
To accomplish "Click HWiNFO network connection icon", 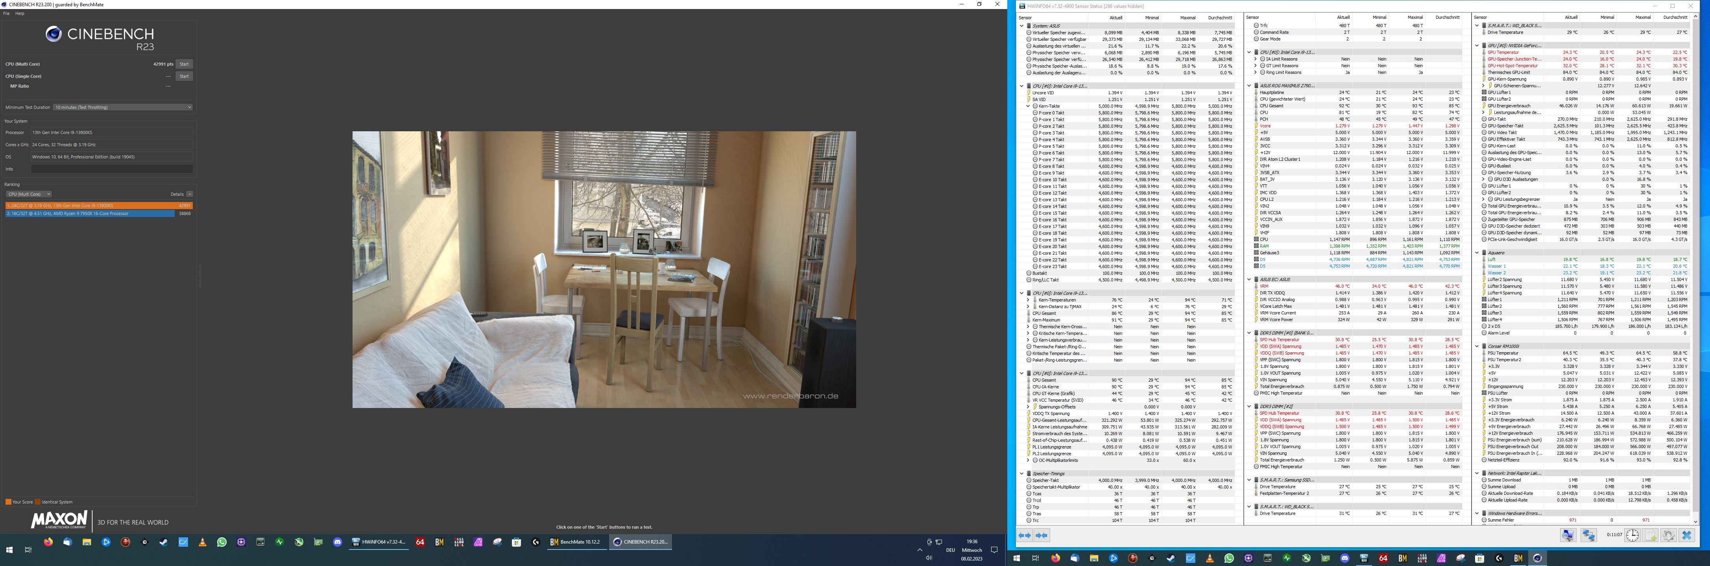I will pos(1588,535).
